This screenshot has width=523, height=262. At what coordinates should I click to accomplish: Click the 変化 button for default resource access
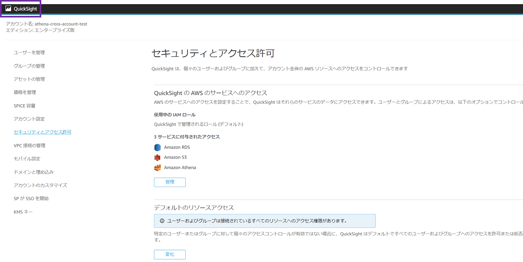[x=170, y=254]
